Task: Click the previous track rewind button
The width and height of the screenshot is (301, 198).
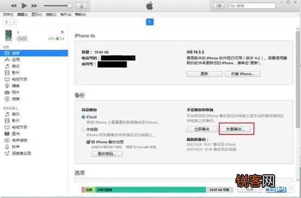Action: pos(14,6)
